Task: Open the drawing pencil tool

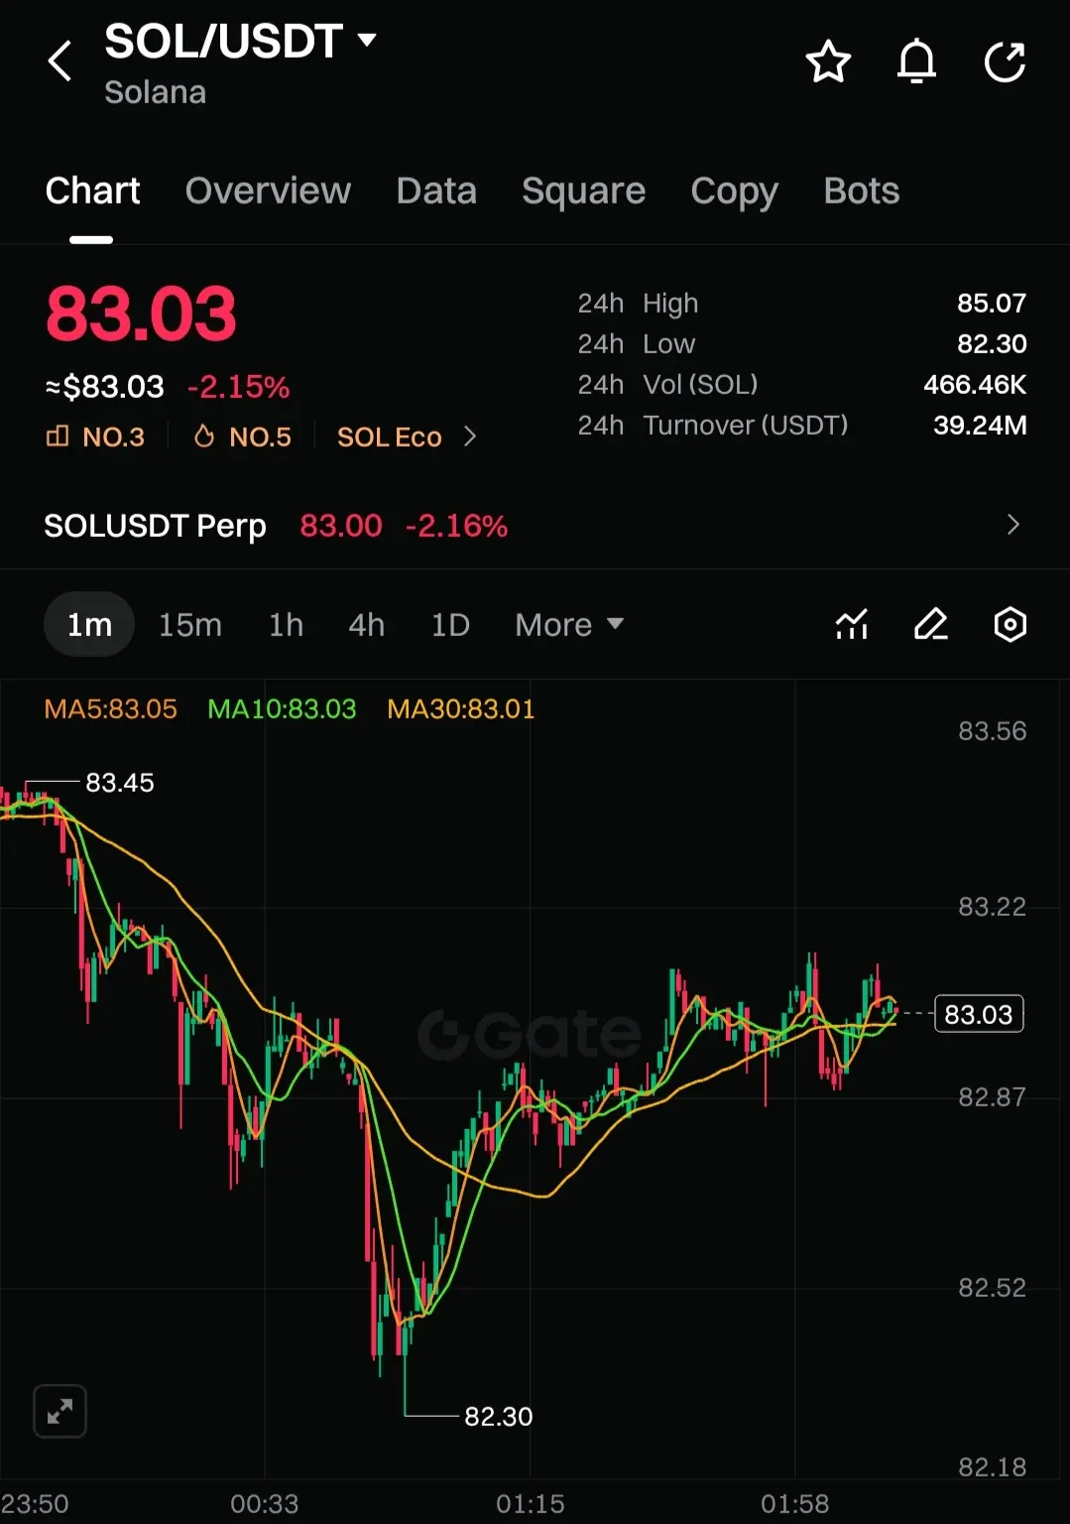Action: (931, 625)
